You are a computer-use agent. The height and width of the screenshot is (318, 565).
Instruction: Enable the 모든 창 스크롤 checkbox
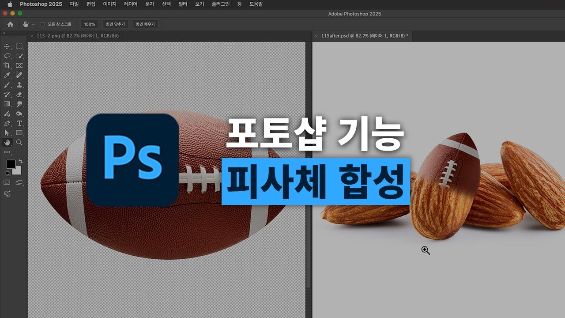pos(43,24)
